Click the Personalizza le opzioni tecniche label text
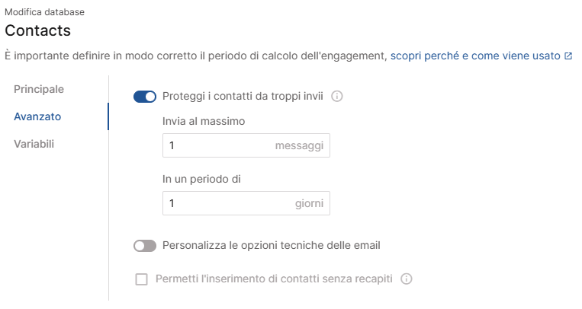 [x=272, y=246]
